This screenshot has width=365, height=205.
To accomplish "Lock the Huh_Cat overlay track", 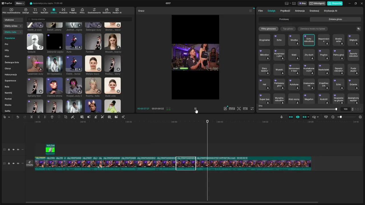I will pyautogui.click(x=9, y=149).
